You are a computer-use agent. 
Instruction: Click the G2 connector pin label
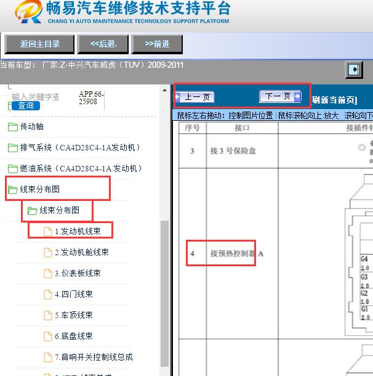(x=364, y=293)
